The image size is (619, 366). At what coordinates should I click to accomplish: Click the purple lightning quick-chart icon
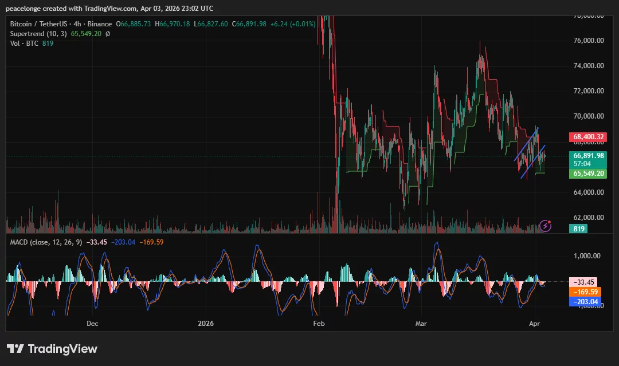click(x=544, y=226)
